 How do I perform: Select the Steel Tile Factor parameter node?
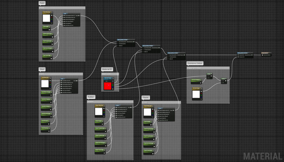pos(45,123)
